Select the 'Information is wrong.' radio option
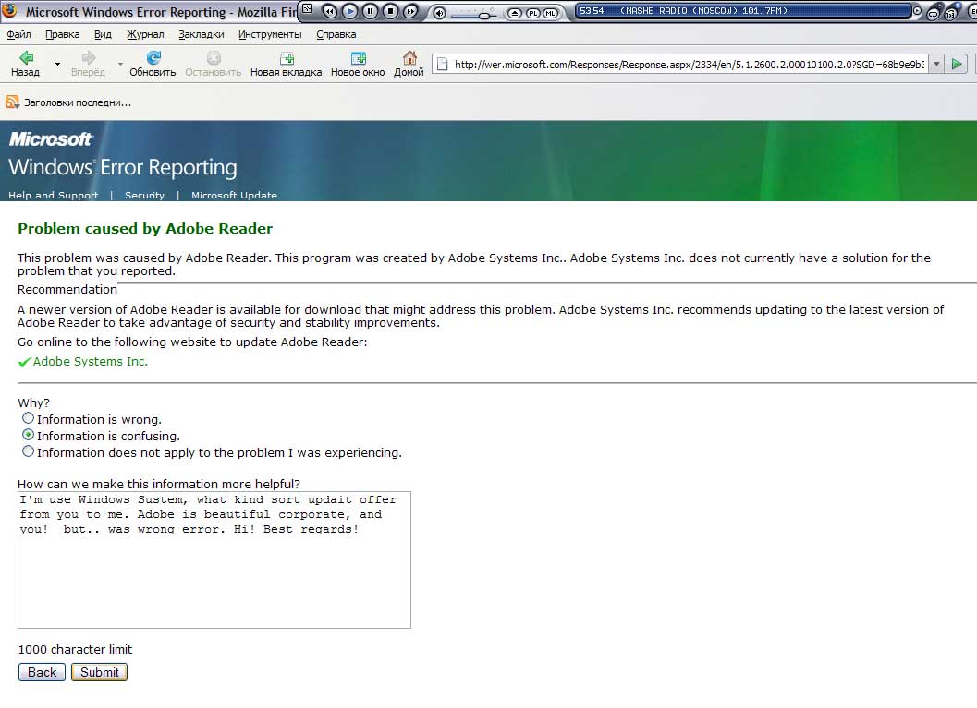 28,418
